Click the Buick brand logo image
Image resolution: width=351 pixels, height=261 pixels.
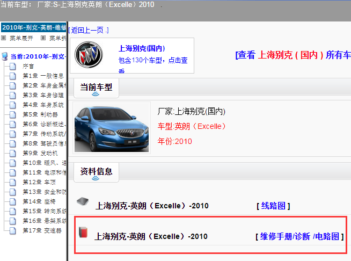(89, 55)
